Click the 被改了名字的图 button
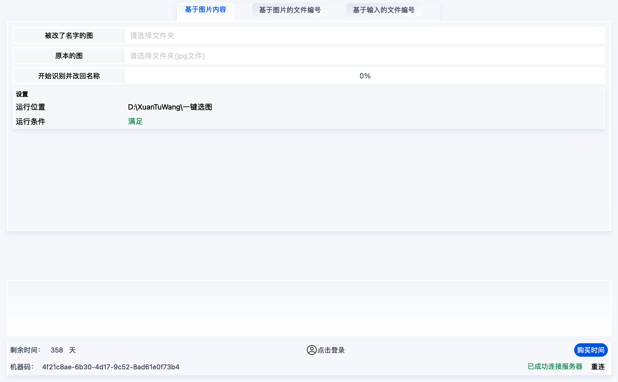618x382 pixels. pyautogui.click(x=69, y=36)
